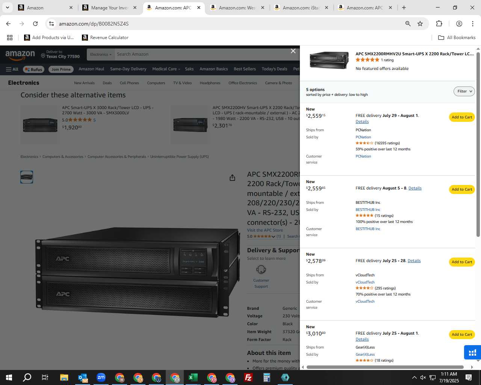Open FileZilla from taskbar

point(248,377)
